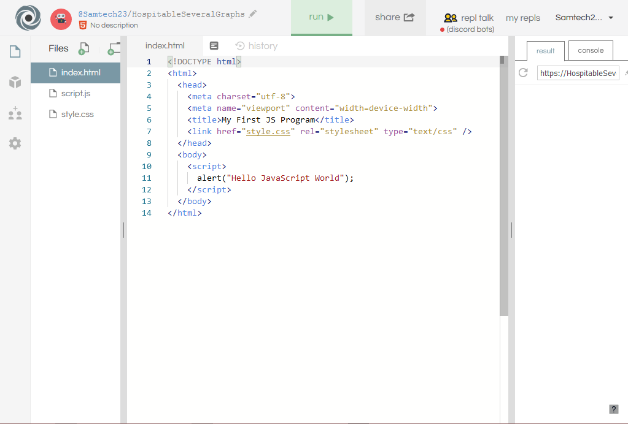Add a new folder icon
Viewport: 628px width, 424px height.
pyautogui.click(x=114, y=49)
